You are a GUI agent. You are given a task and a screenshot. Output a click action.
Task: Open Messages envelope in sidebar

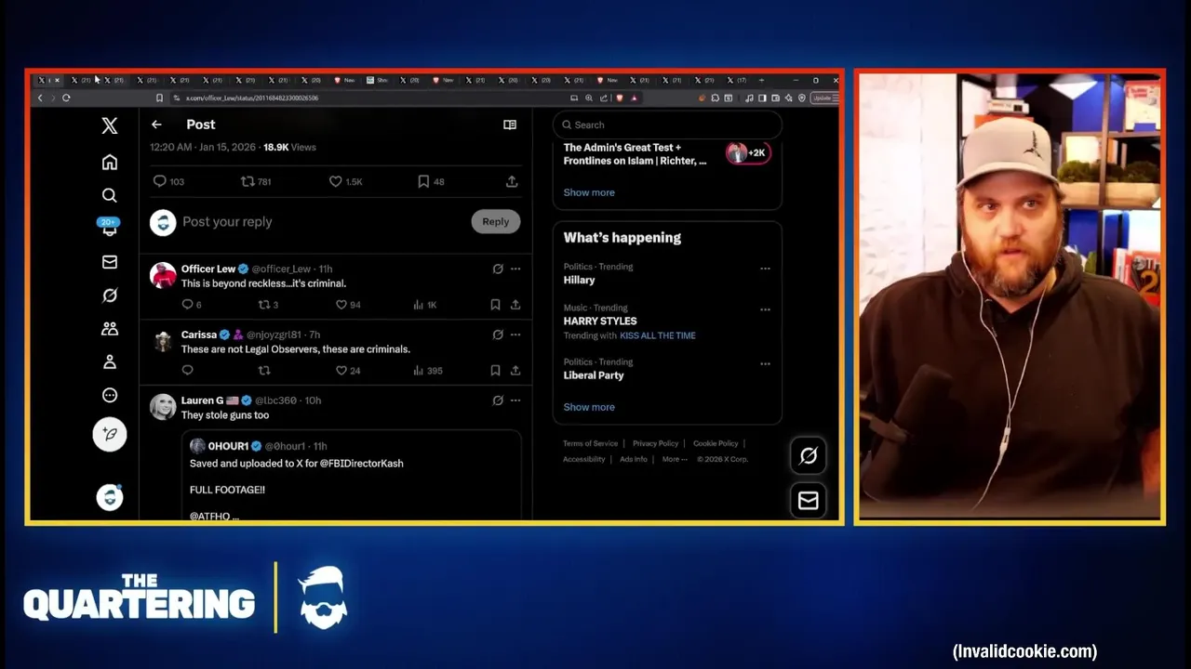point(110,262)
